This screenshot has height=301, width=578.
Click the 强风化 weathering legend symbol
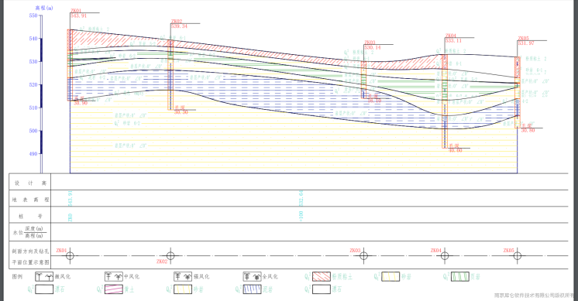point(183,276)
